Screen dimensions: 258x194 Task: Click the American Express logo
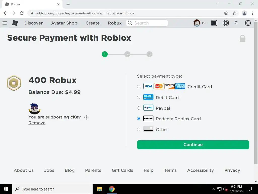(x=180, y=86)
